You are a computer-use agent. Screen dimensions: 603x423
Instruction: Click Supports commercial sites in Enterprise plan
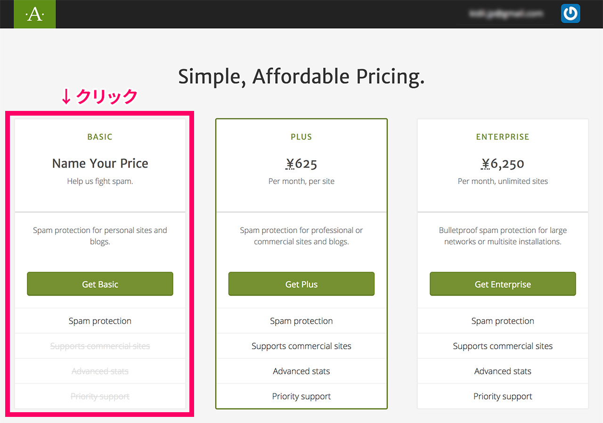503,346
